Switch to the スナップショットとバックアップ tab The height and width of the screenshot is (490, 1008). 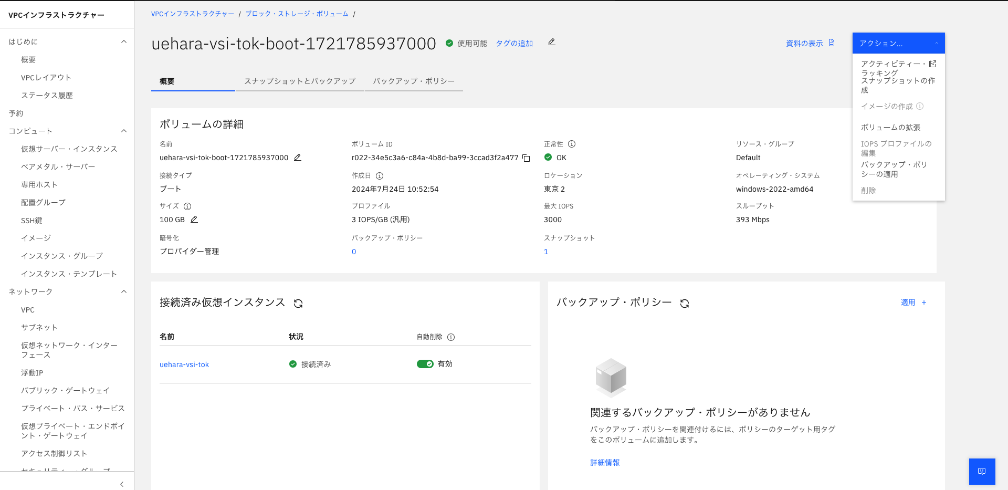pyautogui.click(x=299, y=81)
